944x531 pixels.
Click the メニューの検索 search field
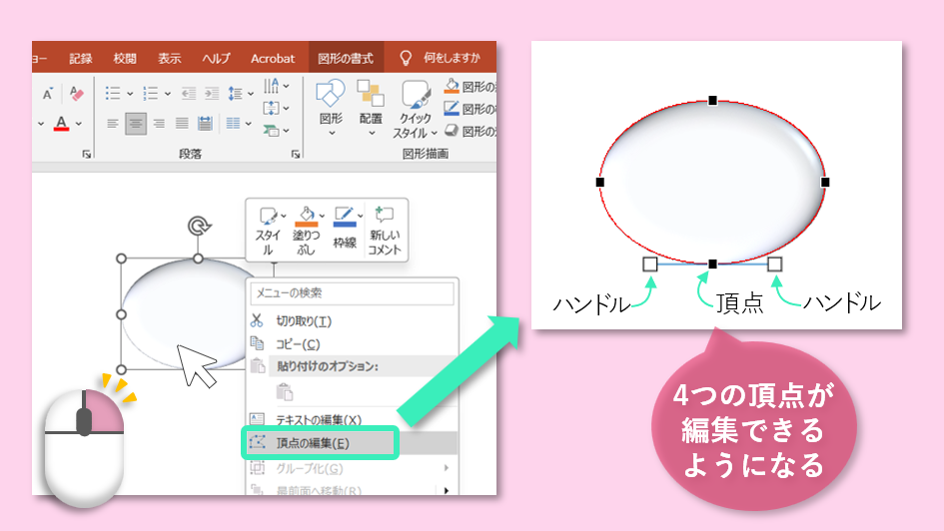coord(352,293)
